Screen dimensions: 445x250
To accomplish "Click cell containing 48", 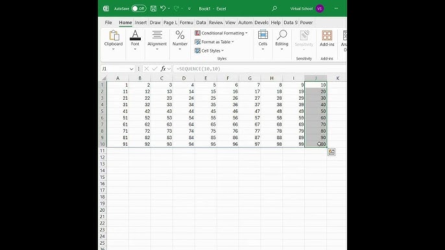I will point(272,111).
